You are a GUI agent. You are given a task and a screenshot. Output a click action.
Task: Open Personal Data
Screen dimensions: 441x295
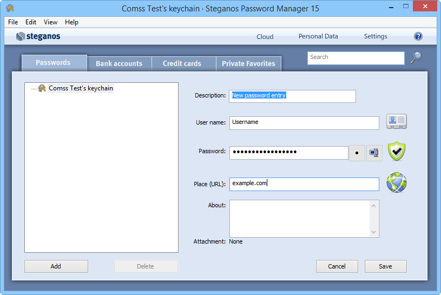(x=318, y=36)
